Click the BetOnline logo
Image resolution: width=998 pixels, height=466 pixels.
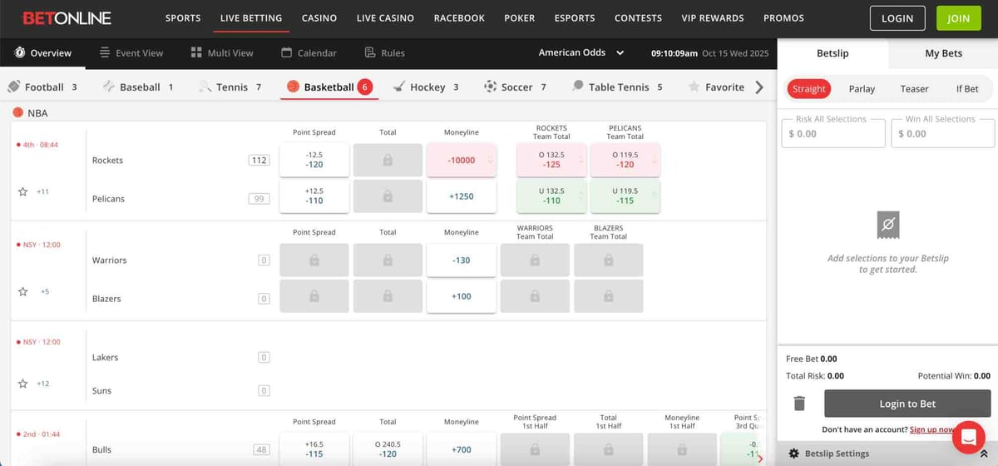(67, 17)
